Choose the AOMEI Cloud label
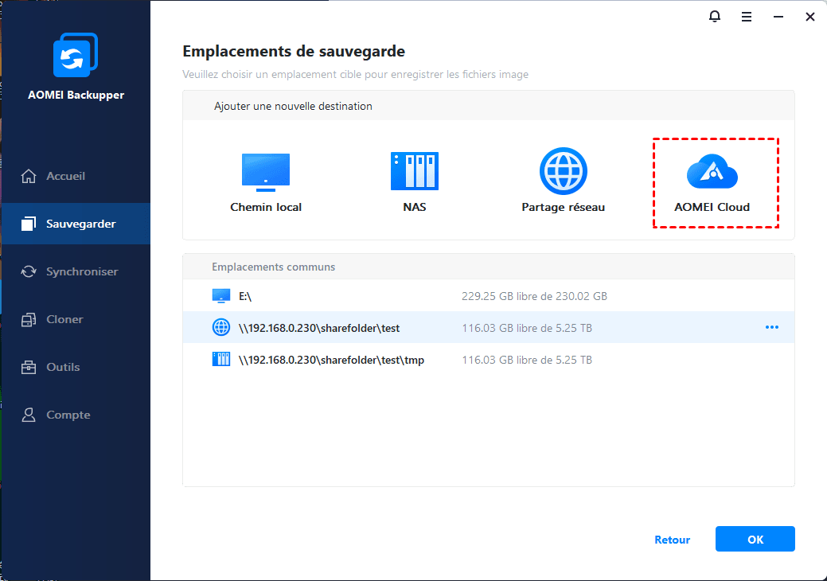This screenshot has height=581, width=827. coord(712,207)
